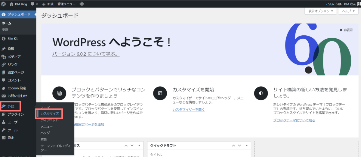Move the left status panel up
The width and height of the screenshot is (361, 157).
[x=126, y=146]
